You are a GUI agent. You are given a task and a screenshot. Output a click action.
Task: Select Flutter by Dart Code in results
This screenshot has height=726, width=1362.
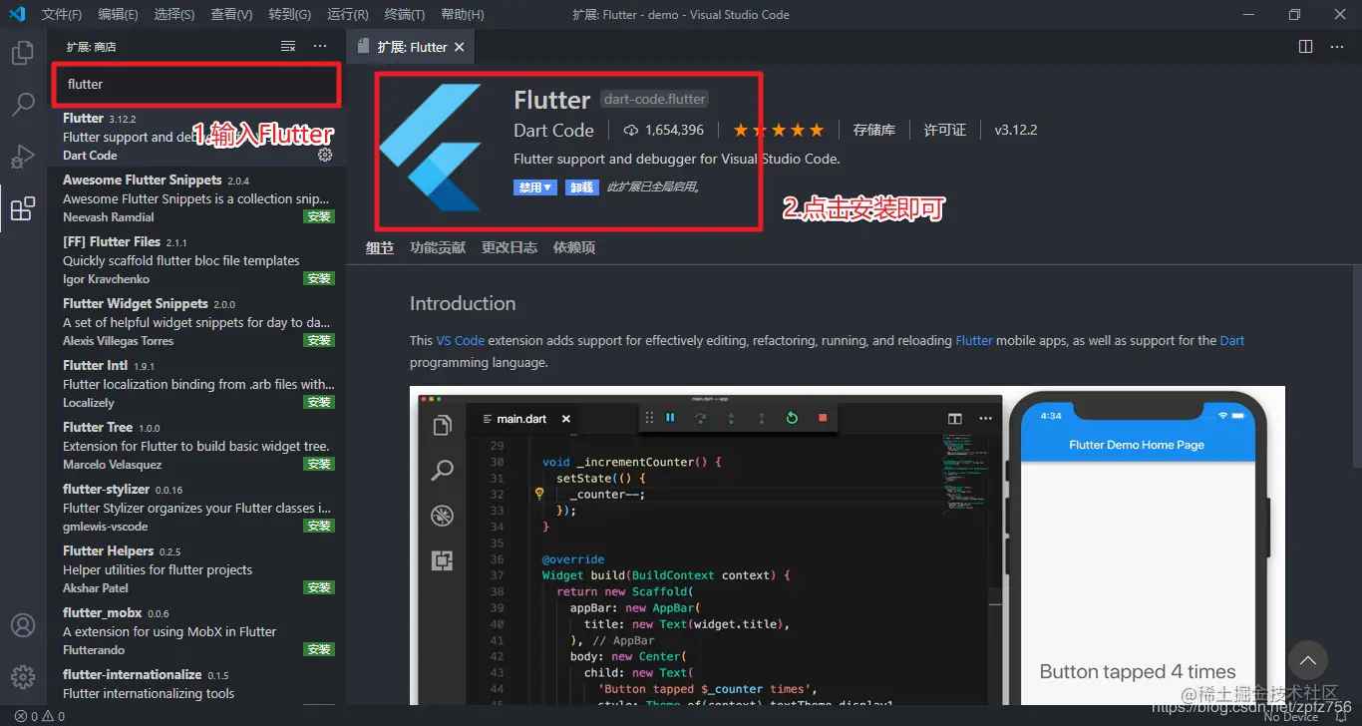[196, 137]
